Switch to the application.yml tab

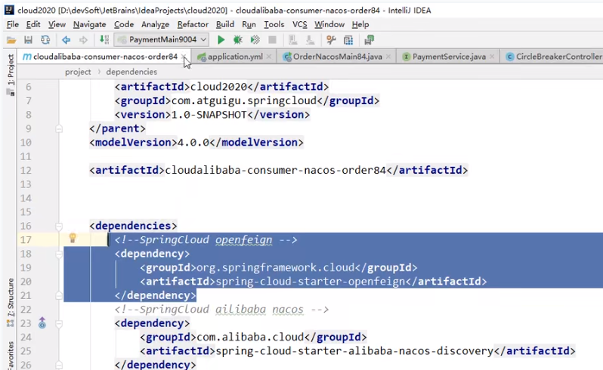[x=235, y=57]
